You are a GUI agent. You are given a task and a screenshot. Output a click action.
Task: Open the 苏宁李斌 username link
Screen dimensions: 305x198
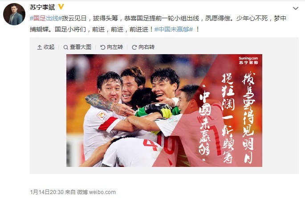pos(42,7)
